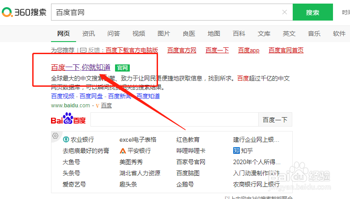Viewport: 350px width, 199px height.
Task: Switch to the 问答 tab
Action: (114, 34)
